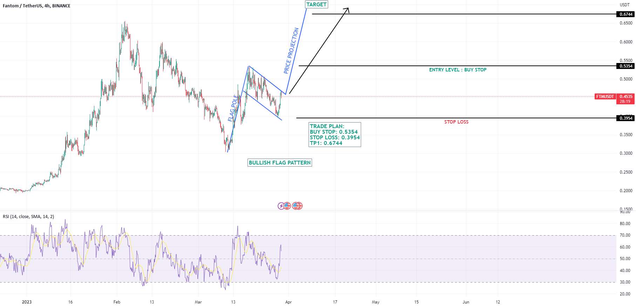Select the PRICE PROJECTION text on the chart
Screen dimensions: 636x307
(x=291, y=51)
